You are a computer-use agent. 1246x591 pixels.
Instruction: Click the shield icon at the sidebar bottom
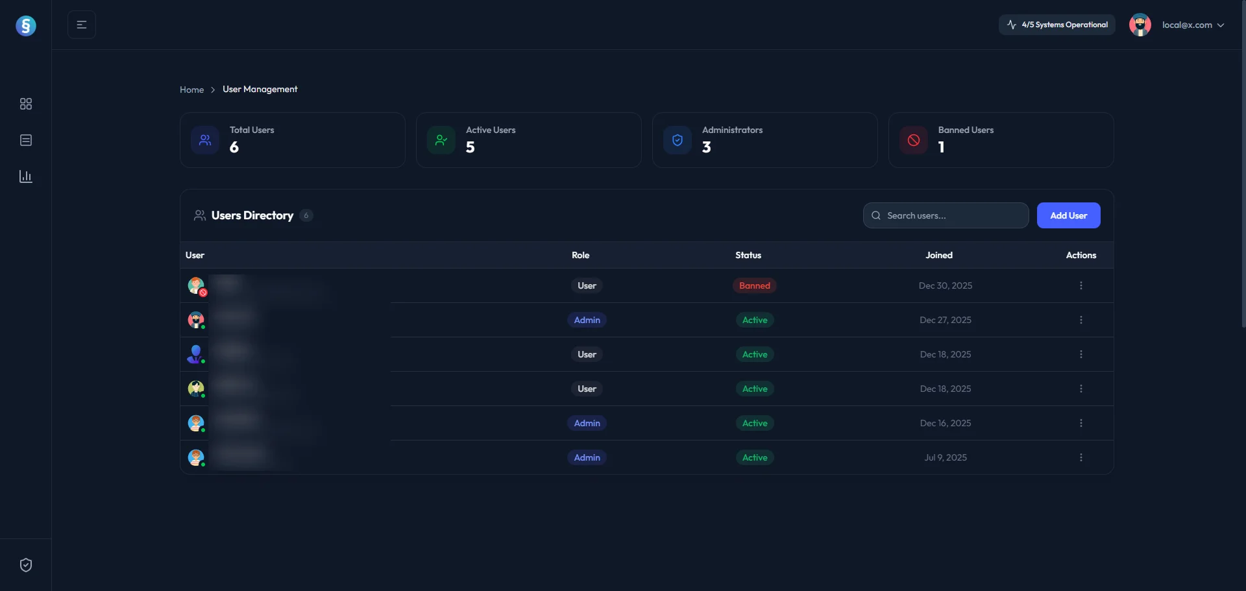(x=26, y=565)
